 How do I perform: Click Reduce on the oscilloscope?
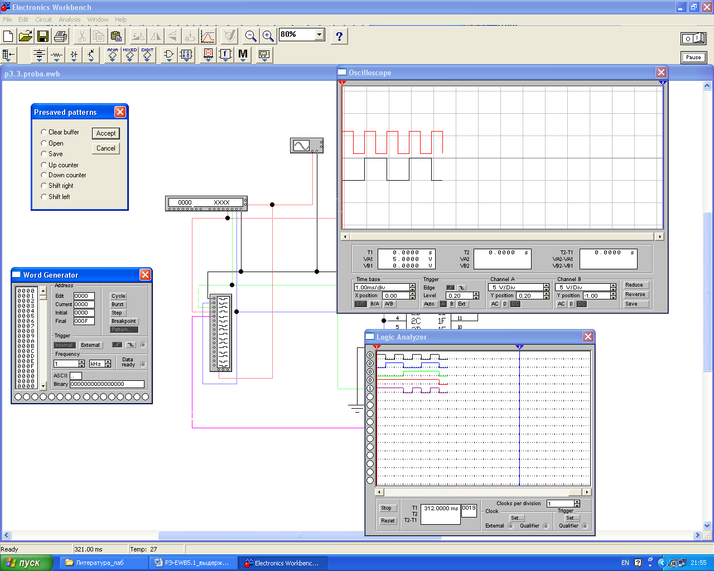tap(634, 285)
